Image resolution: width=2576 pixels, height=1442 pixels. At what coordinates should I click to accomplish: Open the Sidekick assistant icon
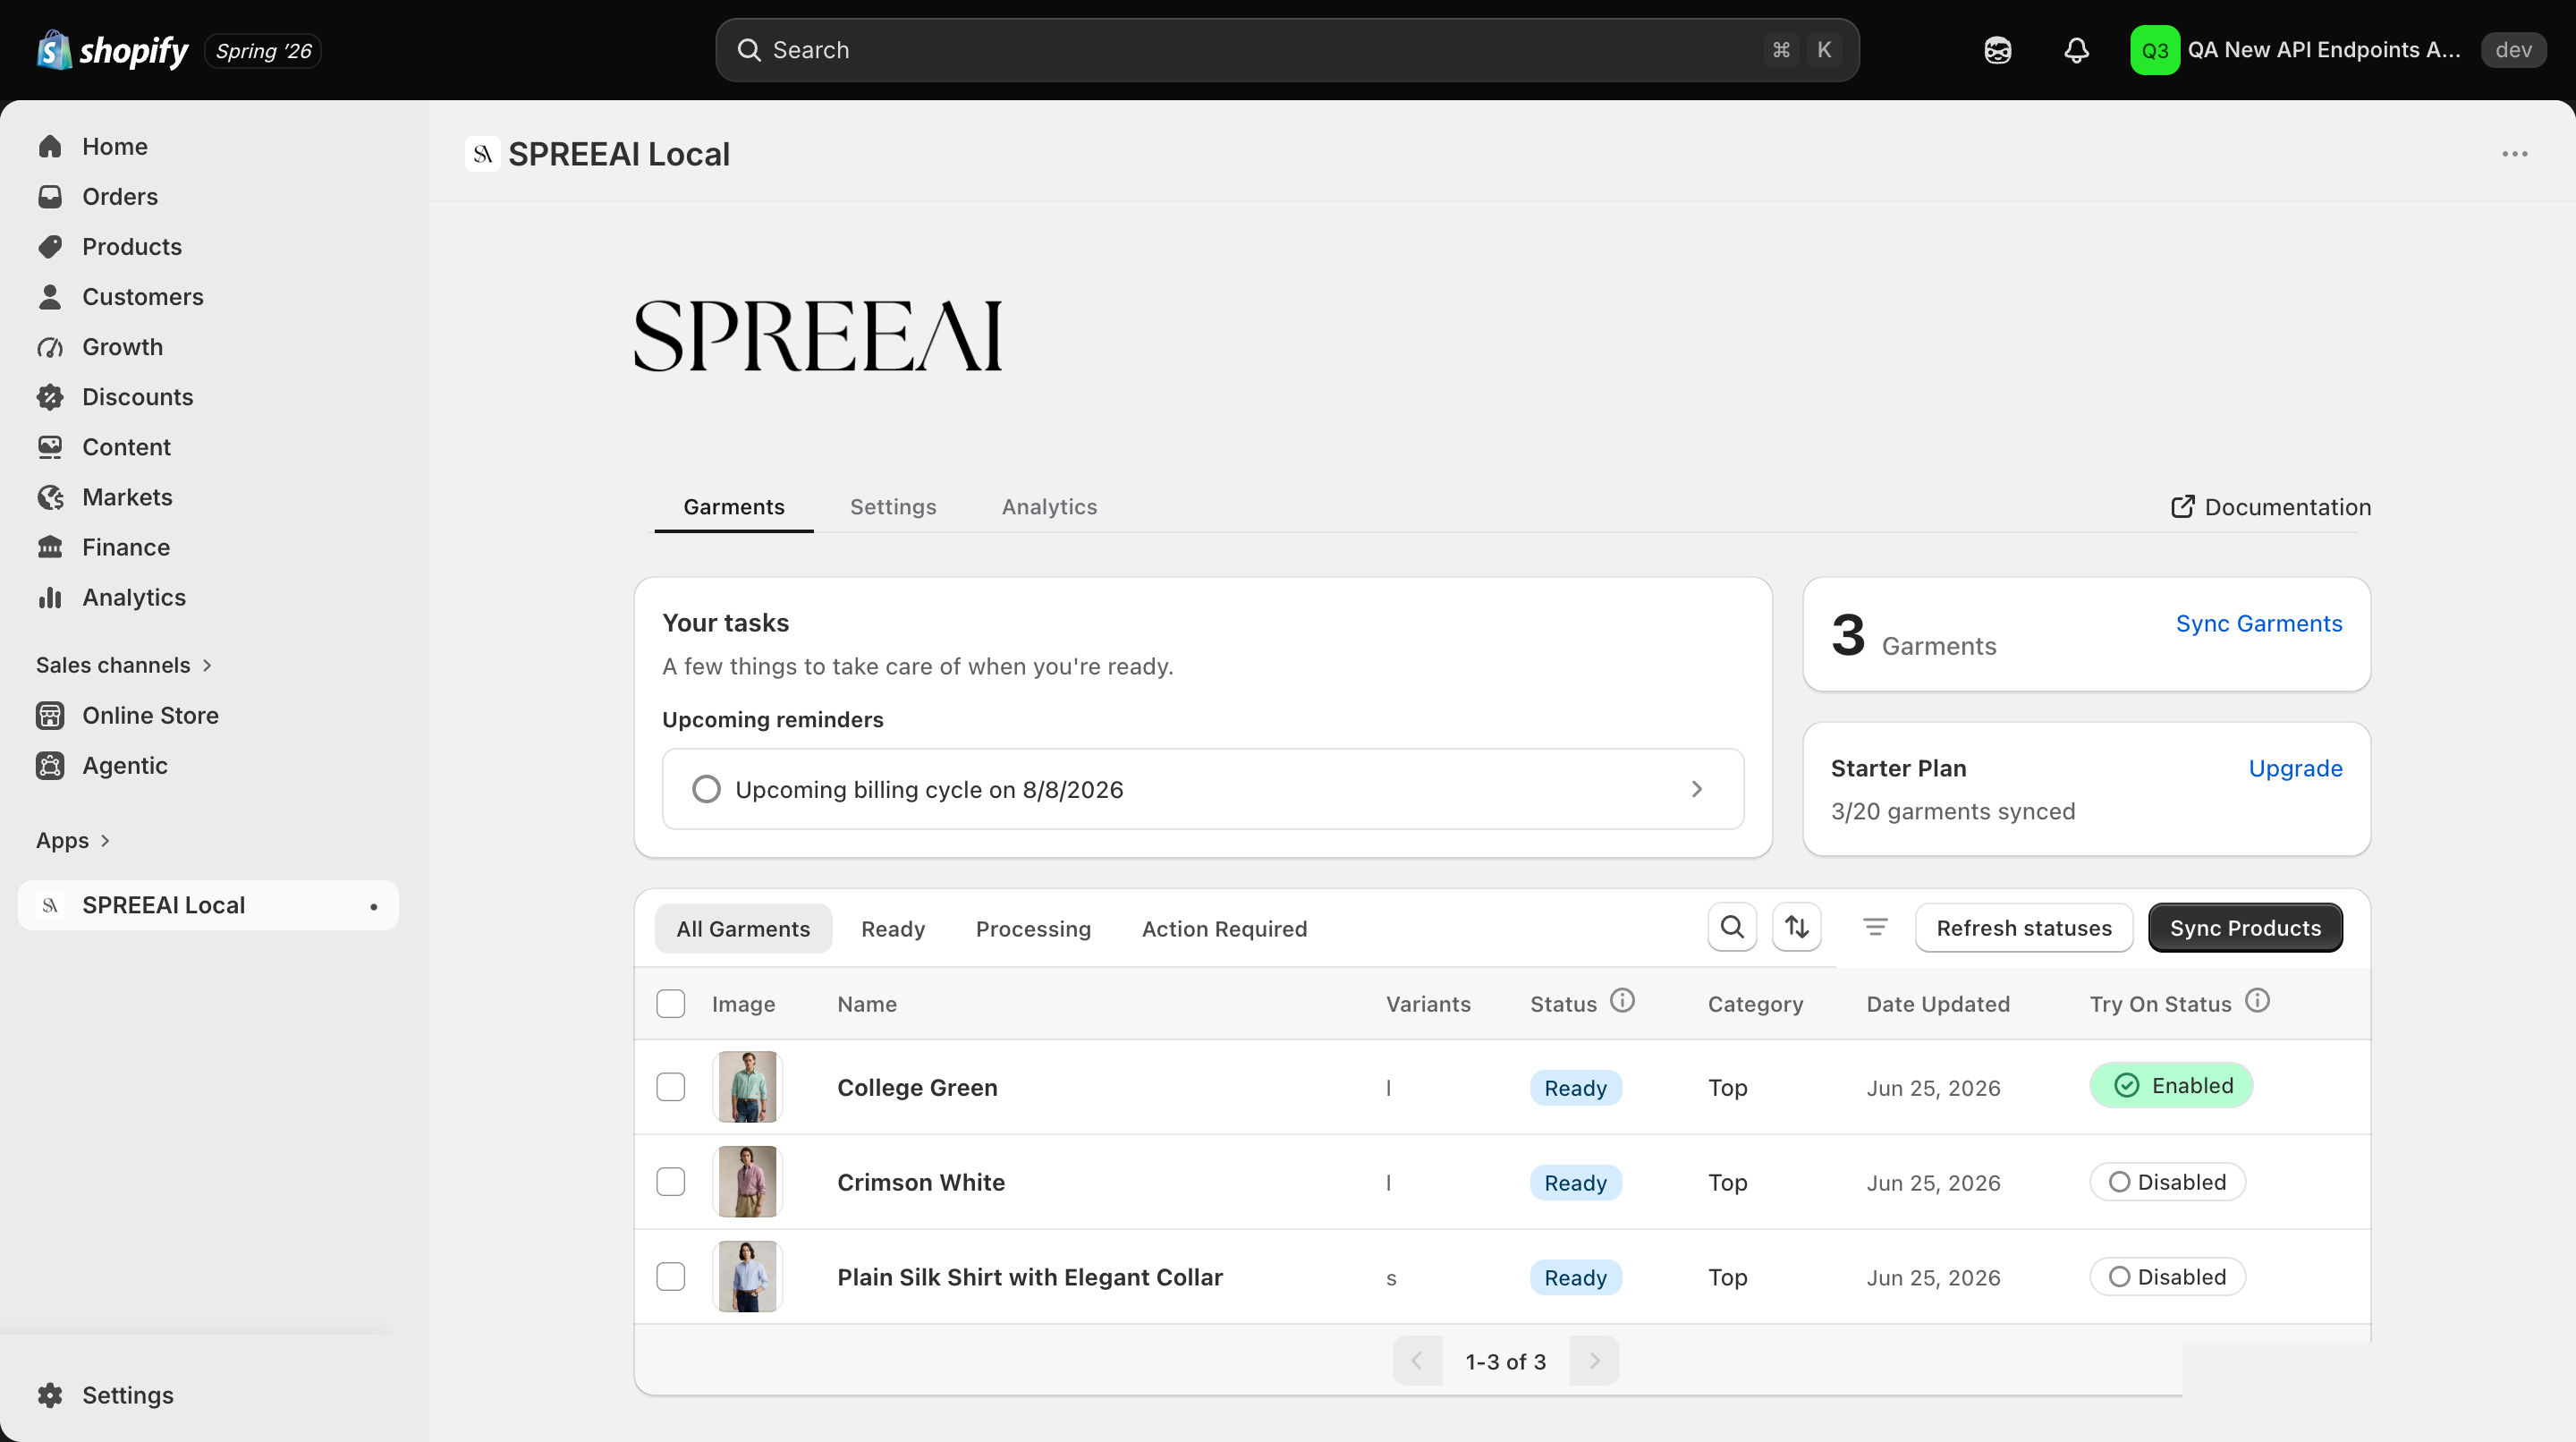coord(1997,50)
